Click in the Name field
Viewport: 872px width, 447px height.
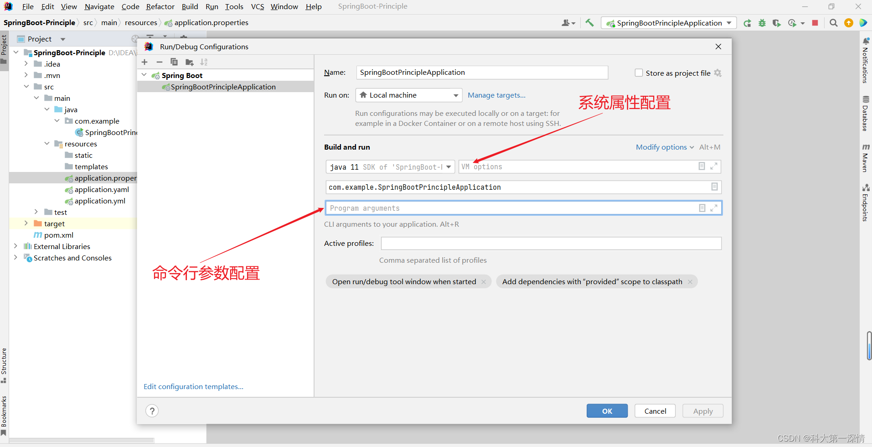click(482, 72)
